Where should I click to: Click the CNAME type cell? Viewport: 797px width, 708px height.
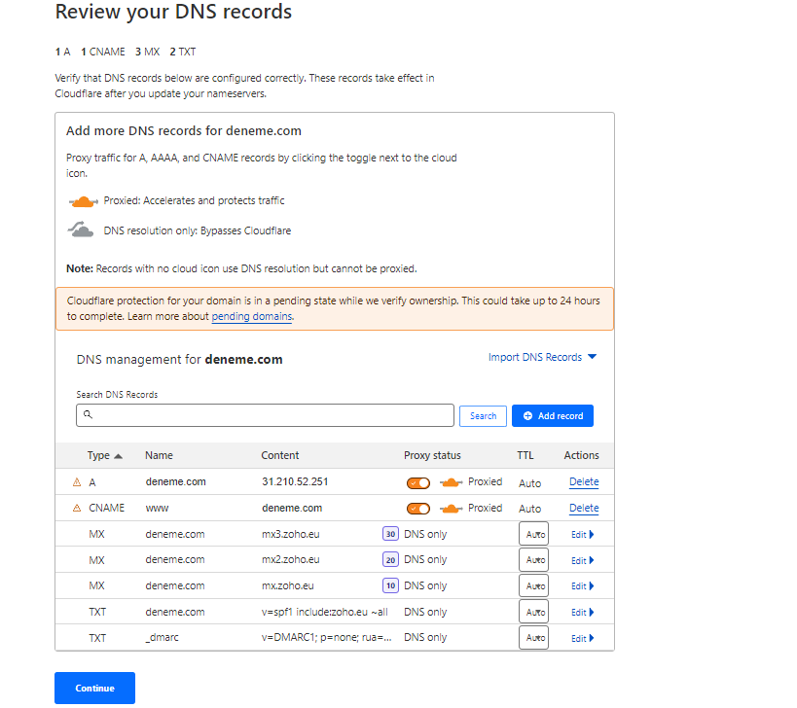(x=106, y=509)
